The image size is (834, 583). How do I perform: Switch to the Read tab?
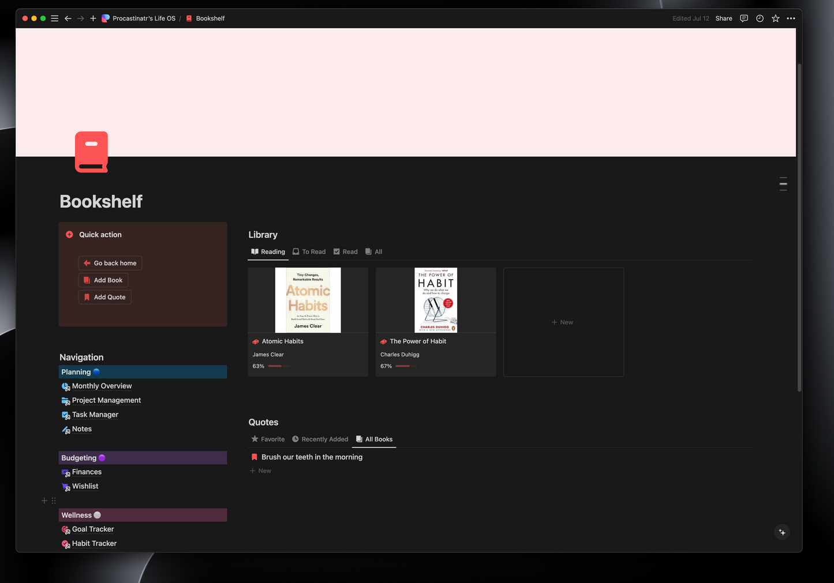[x=345, y=251]
